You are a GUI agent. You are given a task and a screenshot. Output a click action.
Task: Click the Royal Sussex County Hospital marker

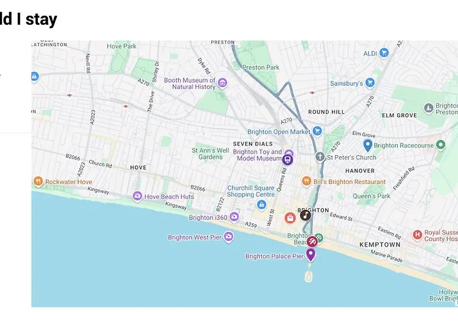417,235
